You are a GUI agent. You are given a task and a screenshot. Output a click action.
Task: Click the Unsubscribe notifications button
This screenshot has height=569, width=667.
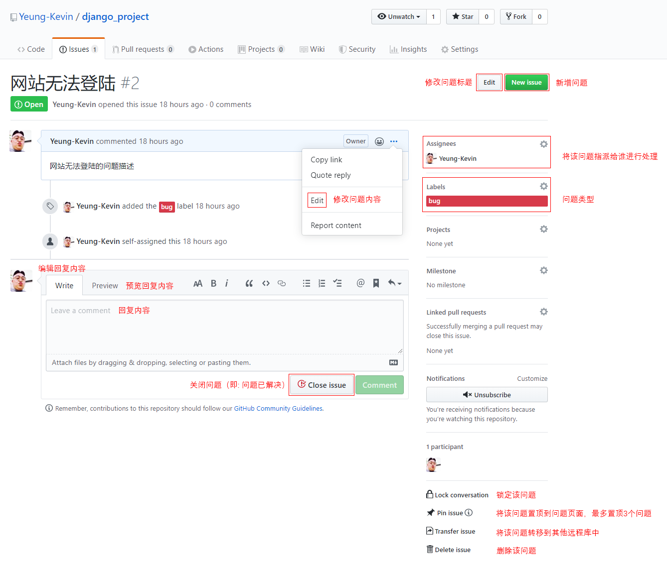coord(487,395)
